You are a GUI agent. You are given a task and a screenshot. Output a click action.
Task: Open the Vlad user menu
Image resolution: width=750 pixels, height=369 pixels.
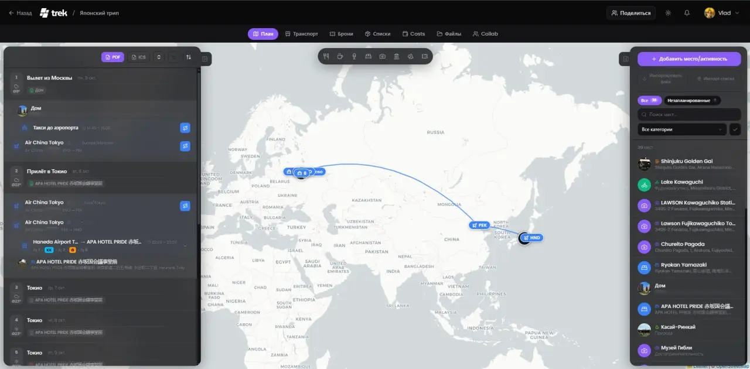click(x=721, y=13)
